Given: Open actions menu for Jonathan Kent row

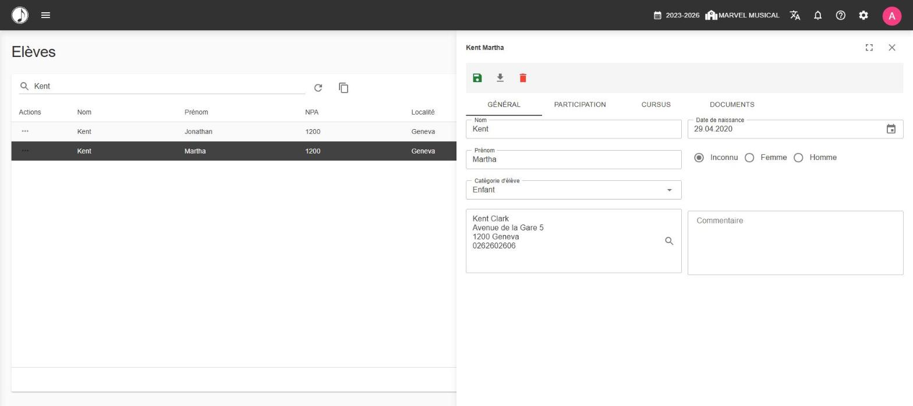Looking at the screenshot, I should [25, 131].
